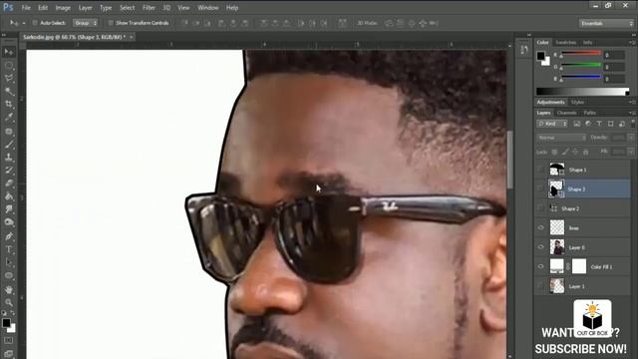
Task: Select the Path Selection tool
Action: click(9, 262)
